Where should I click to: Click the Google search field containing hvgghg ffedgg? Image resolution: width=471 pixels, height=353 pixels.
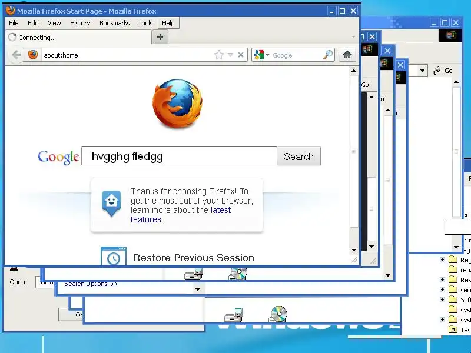(x=179, y=156)
